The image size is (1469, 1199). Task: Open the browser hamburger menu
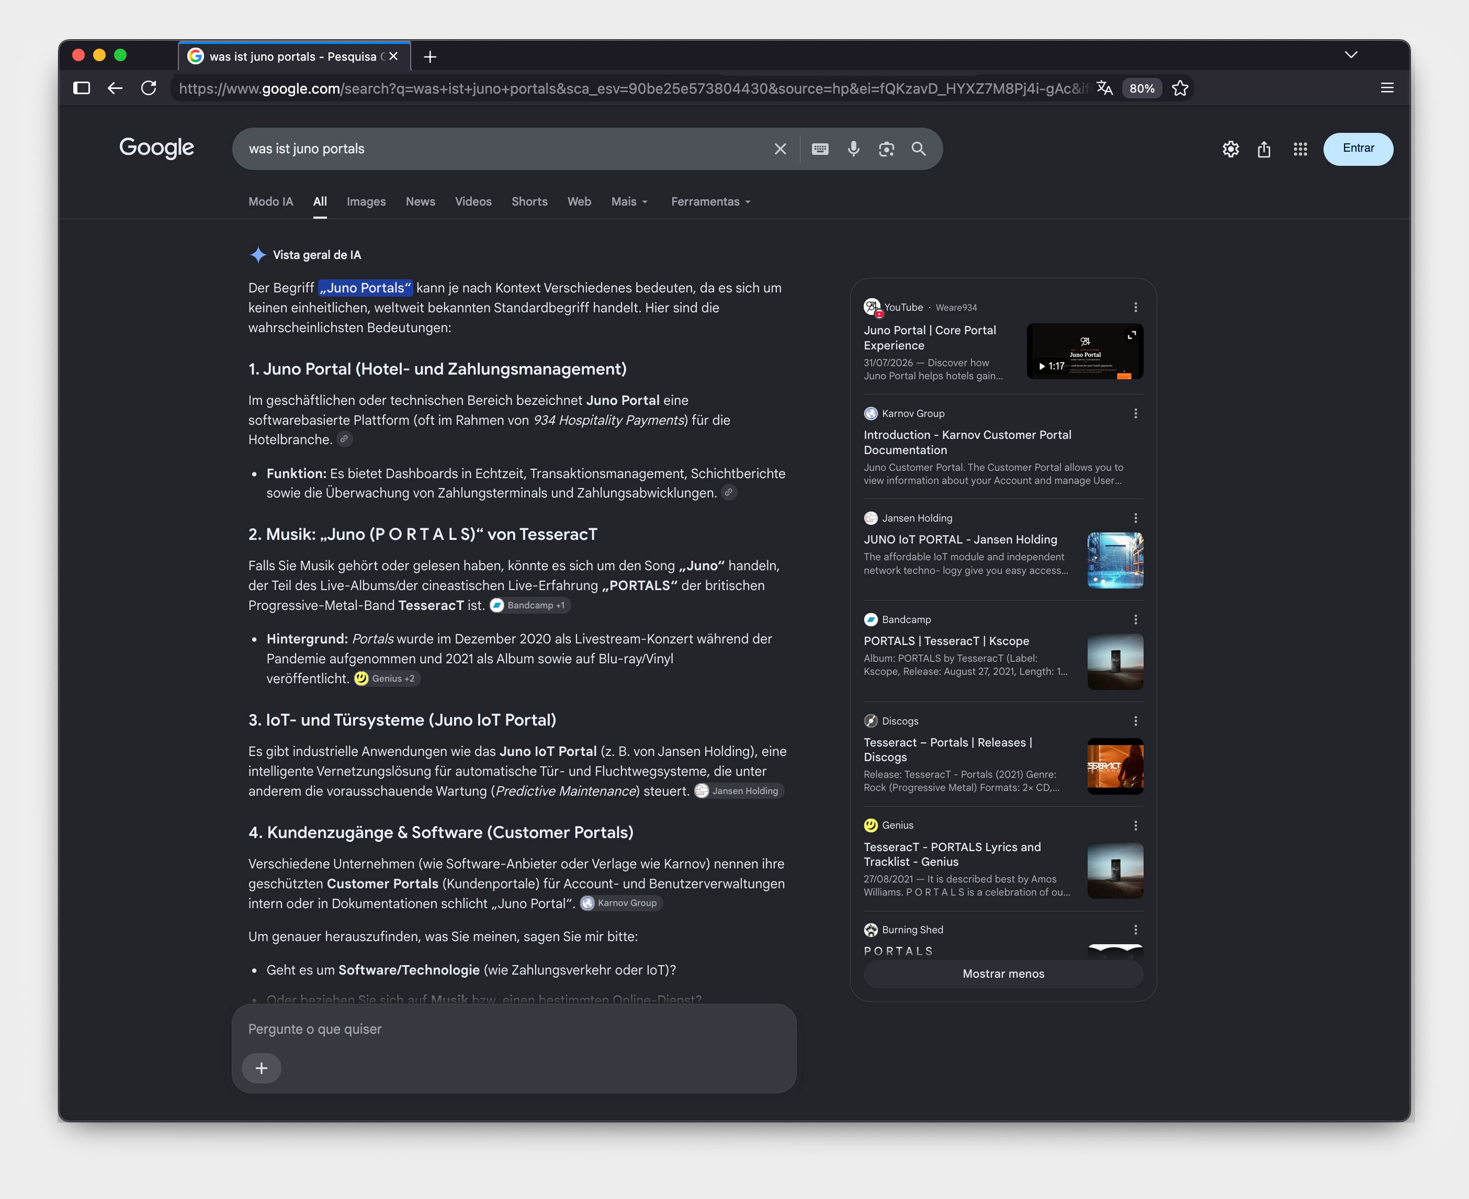tap(1387, 88)
